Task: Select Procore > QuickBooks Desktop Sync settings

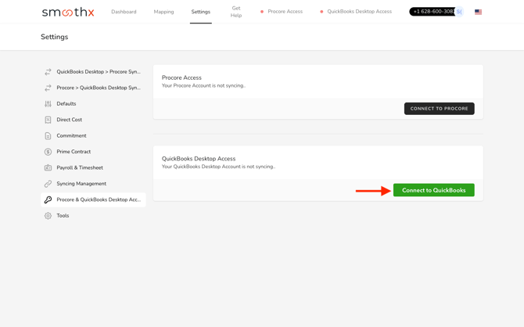Action: pos(99,88)
